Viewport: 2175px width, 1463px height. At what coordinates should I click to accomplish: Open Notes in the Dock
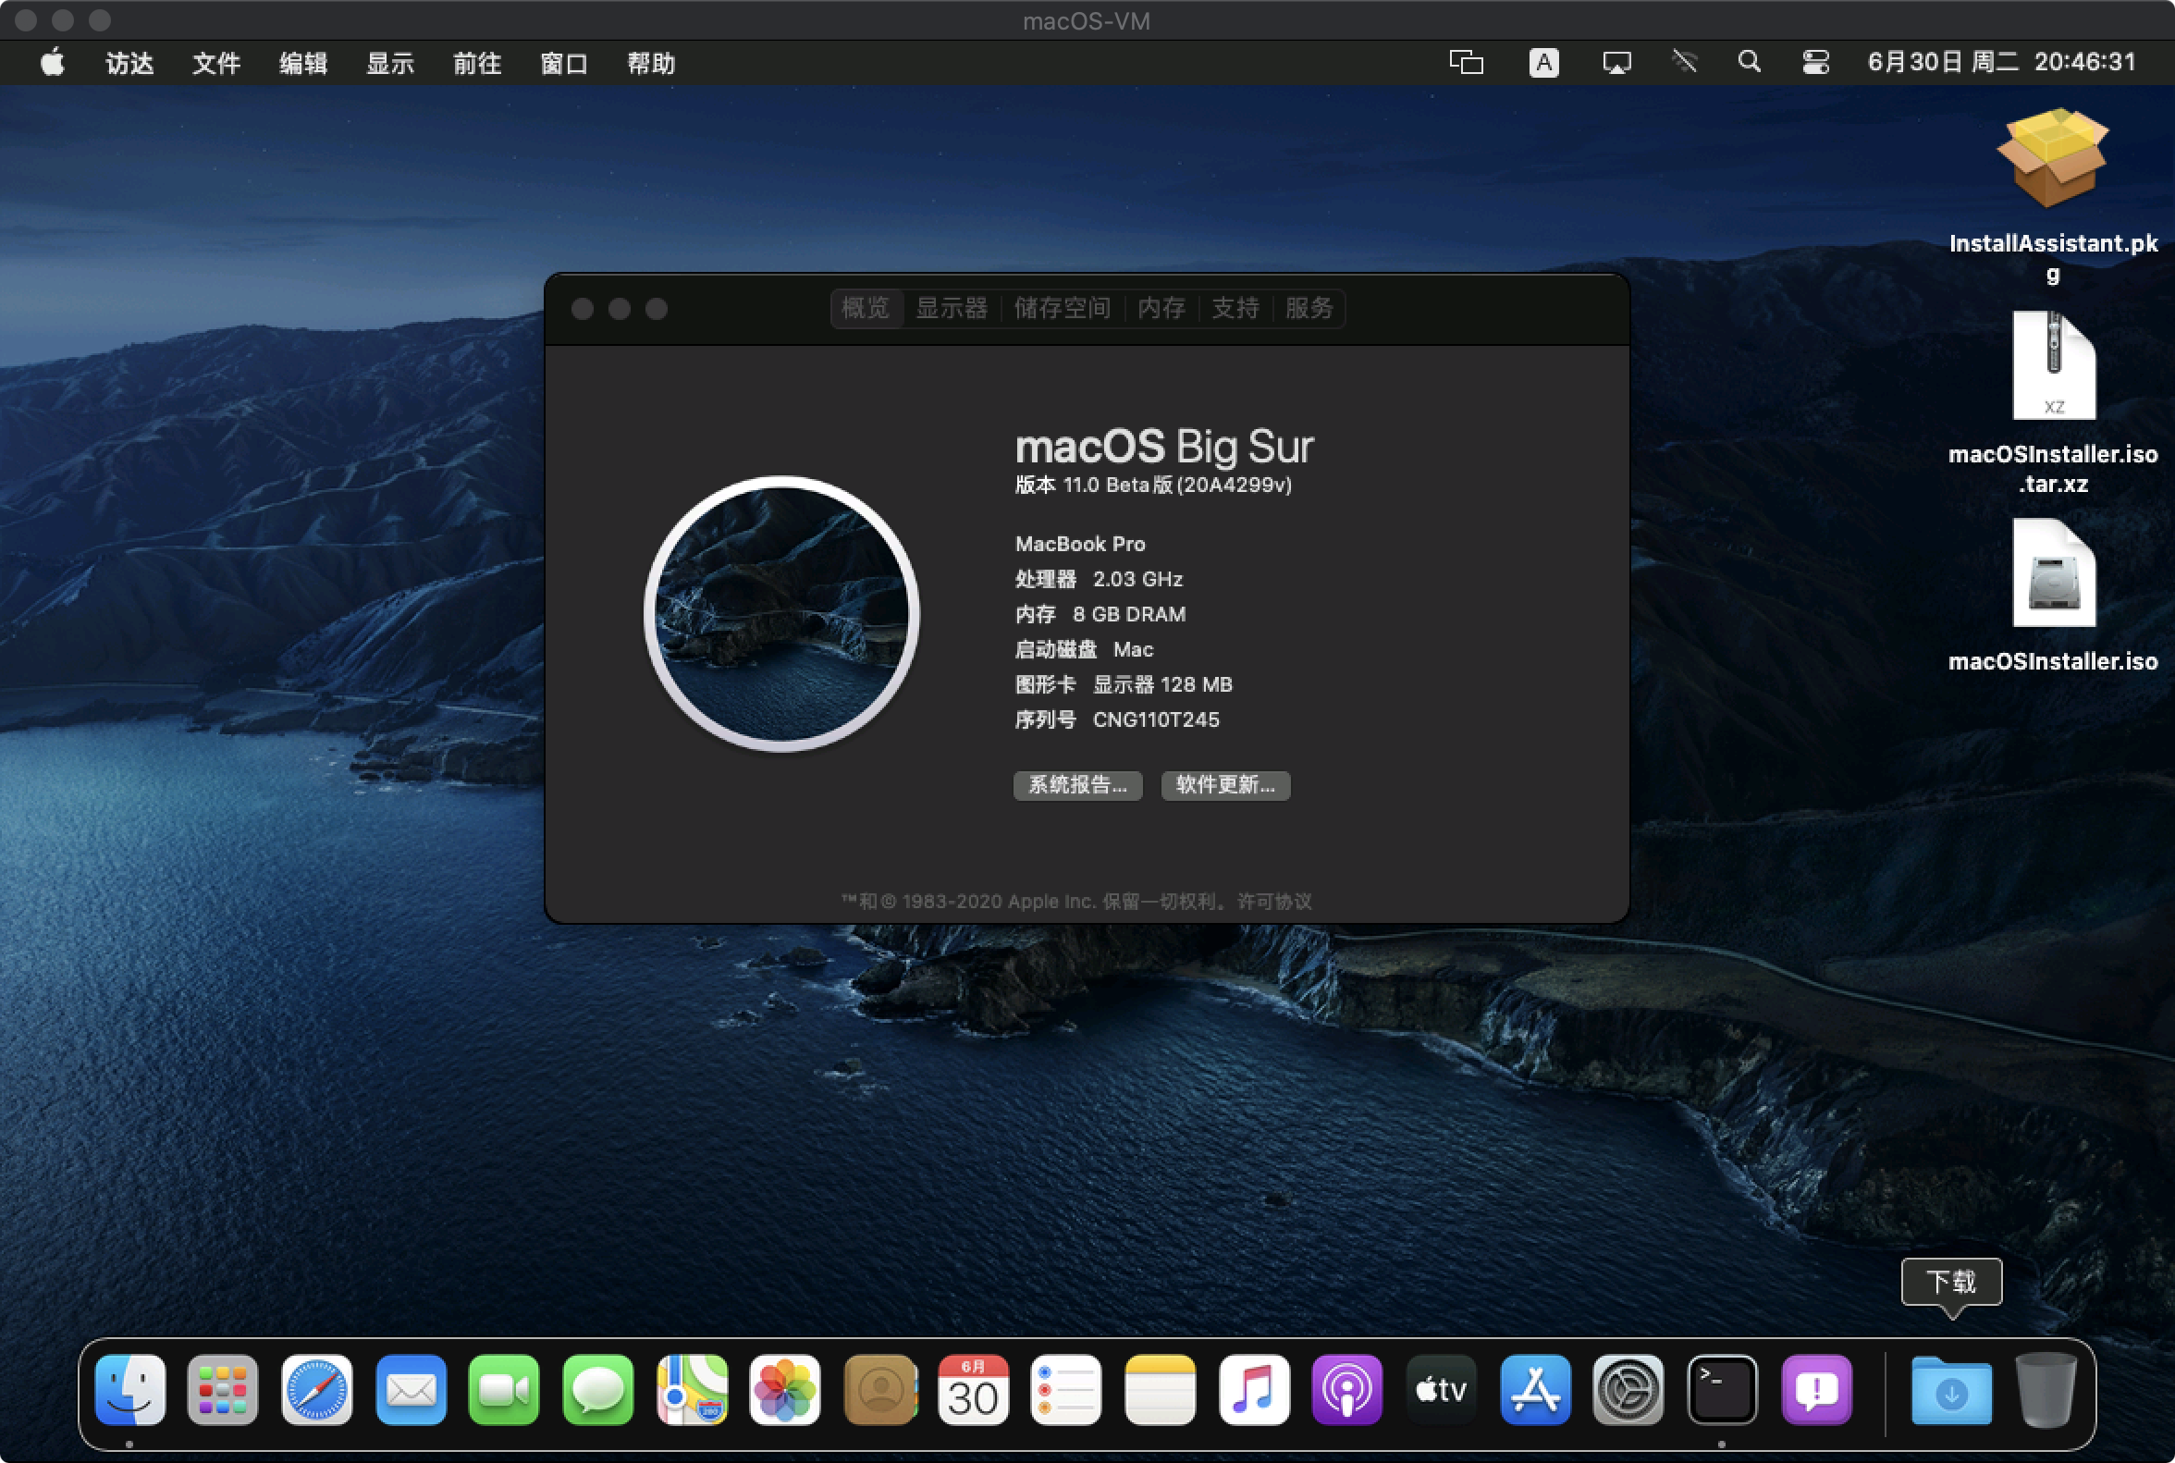tap(1161, 1390)
